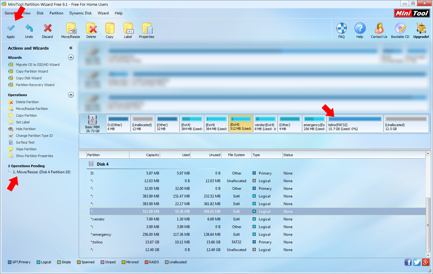Open the Dynamic Disk menu
The image size is (433, 274).
[81, 13]
